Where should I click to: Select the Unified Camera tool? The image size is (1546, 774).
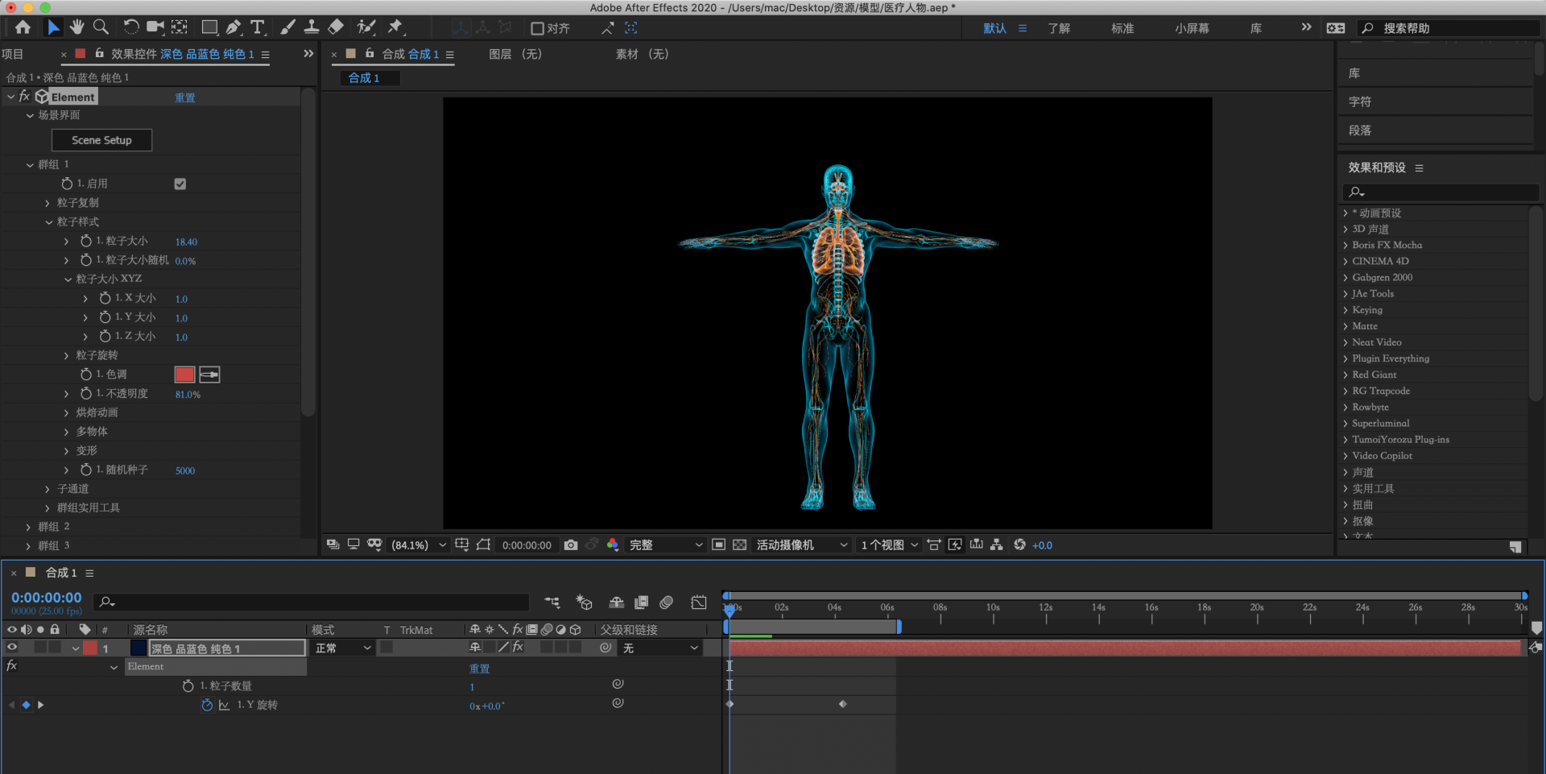(x=155, y=27)
